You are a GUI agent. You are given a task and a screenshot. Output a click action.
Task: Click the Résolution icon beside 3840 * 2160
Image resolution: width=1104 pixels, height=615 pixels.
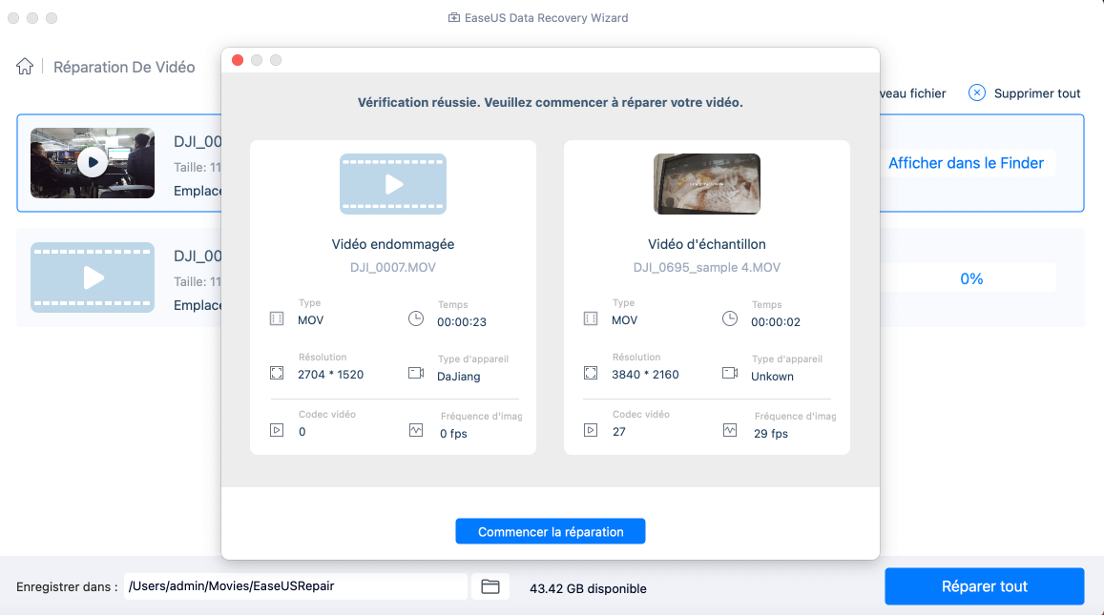click(591, 373)
